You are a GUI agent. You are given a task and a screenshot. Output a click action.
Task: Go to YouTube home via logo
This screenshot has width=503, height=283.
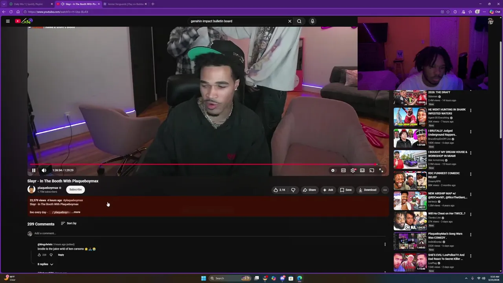[x=24, y=21]
